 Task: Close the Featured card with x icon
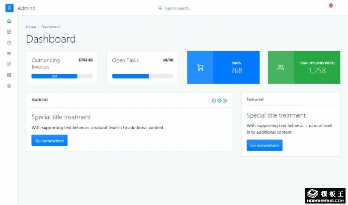[225, 101]
